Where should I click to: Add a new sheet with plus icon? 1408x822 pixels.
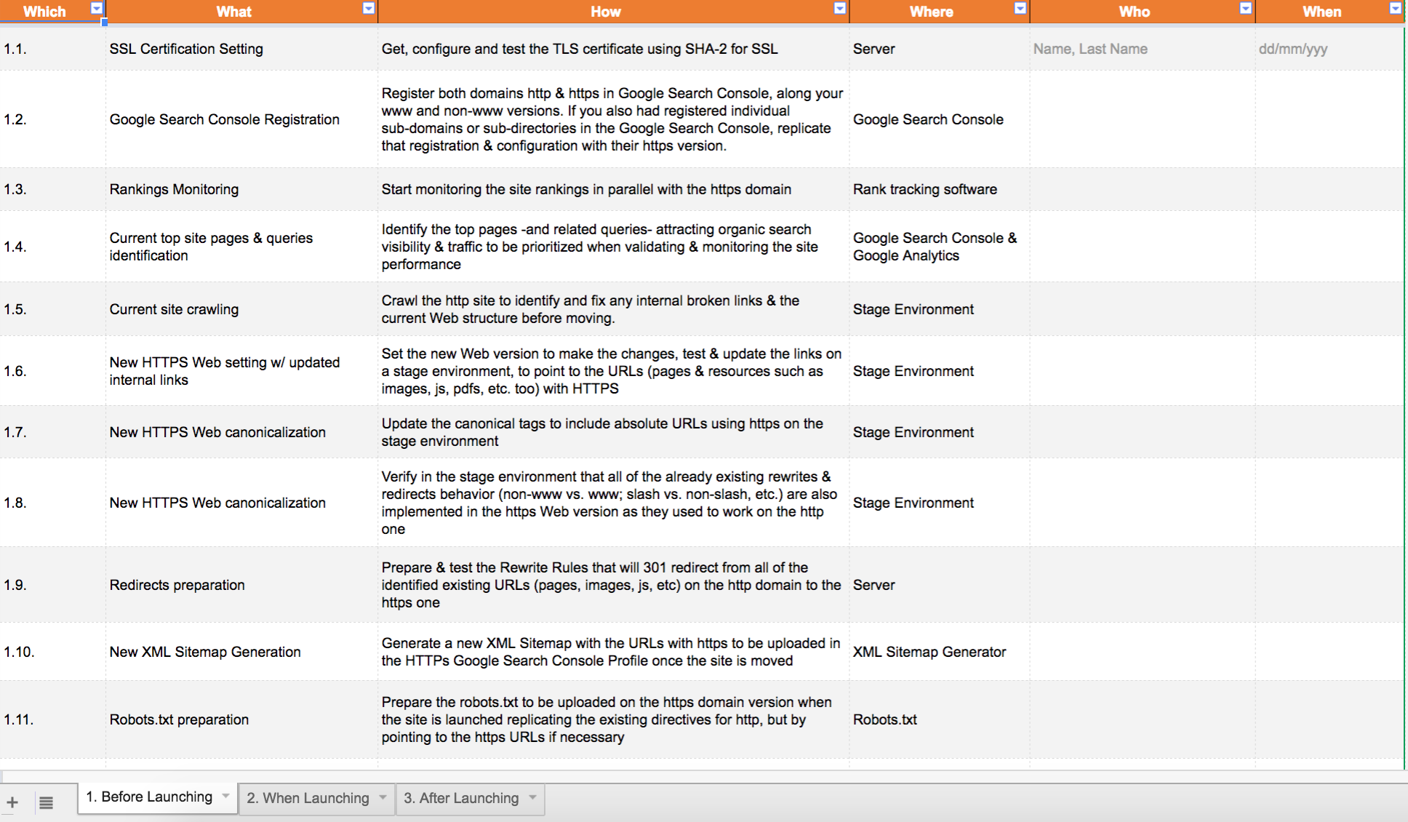pos(12,803)
